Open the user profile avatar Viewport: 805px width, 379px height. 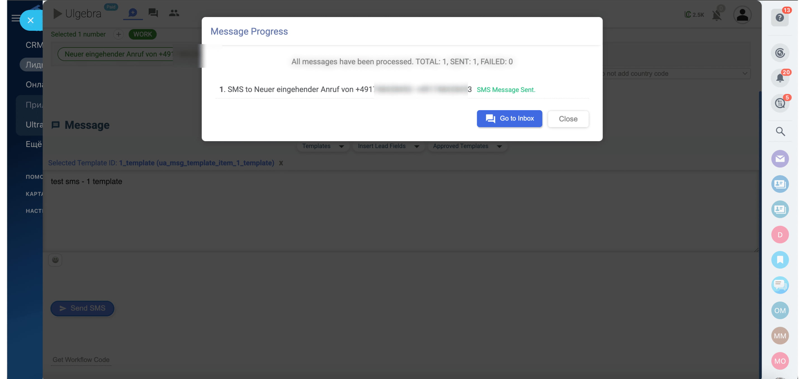tap(742, 14)
